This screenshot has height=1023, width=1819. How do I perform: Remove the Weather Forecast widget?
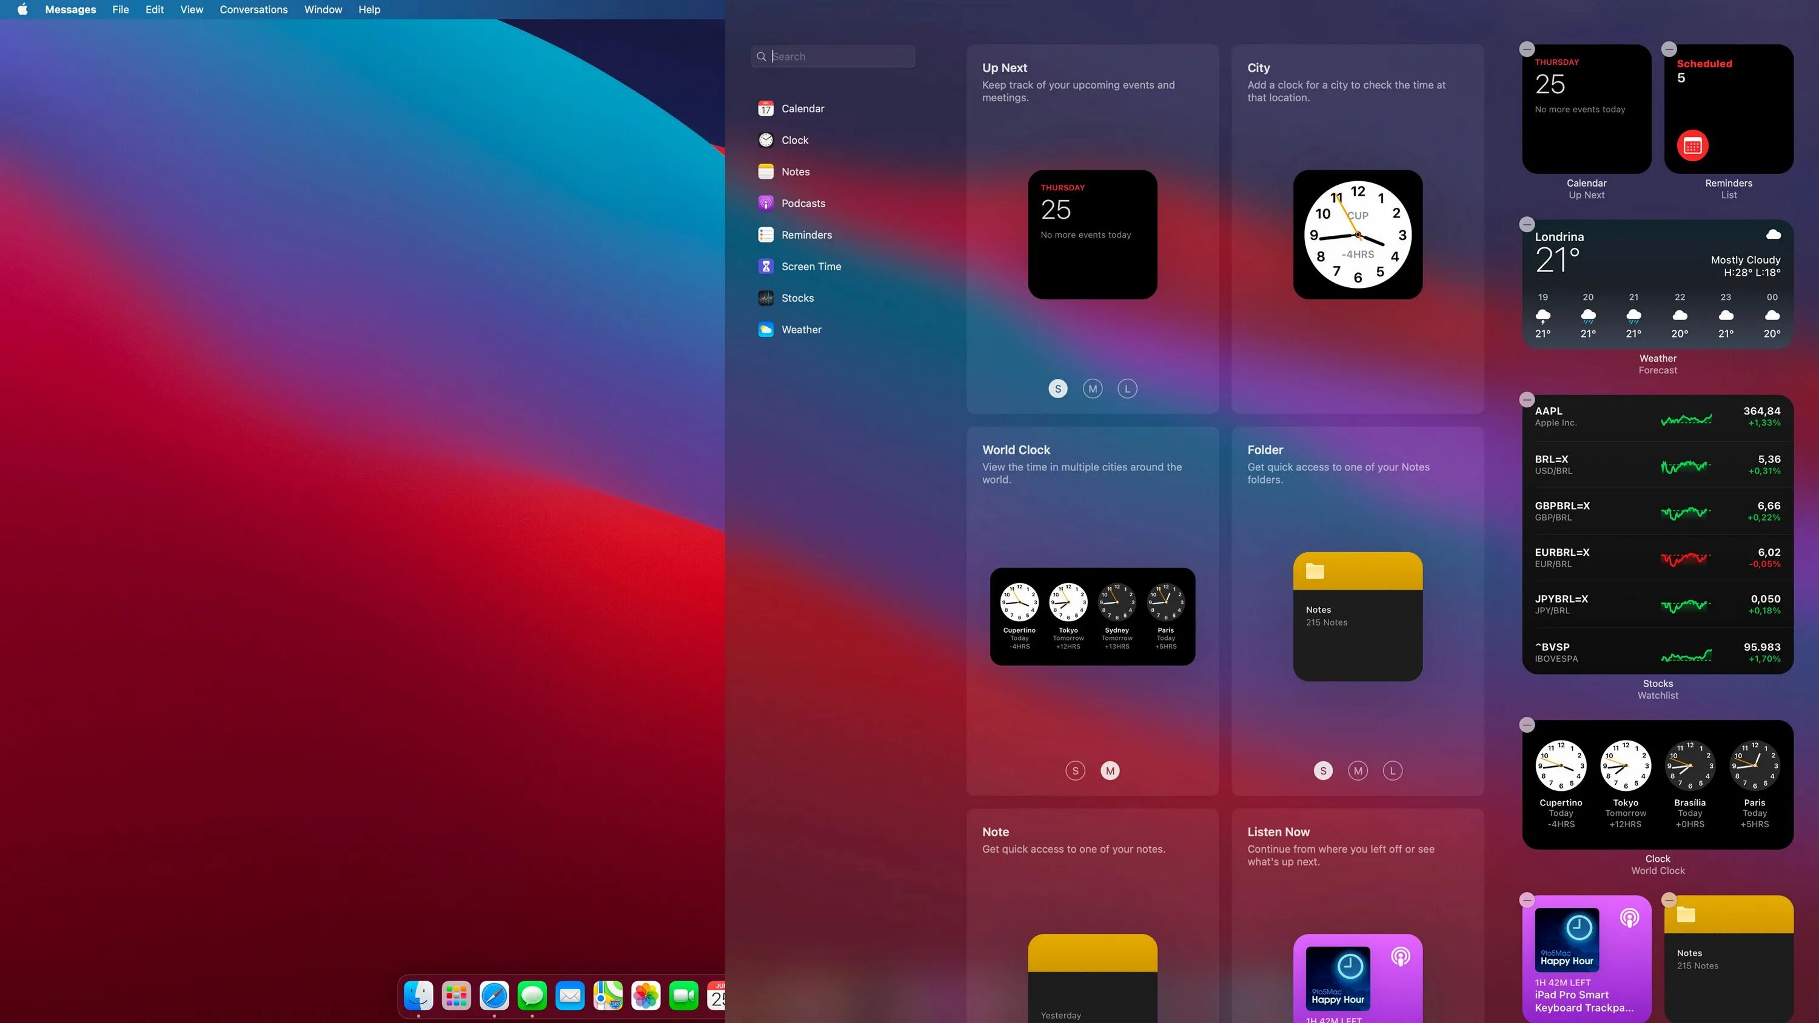(1527, 224)
